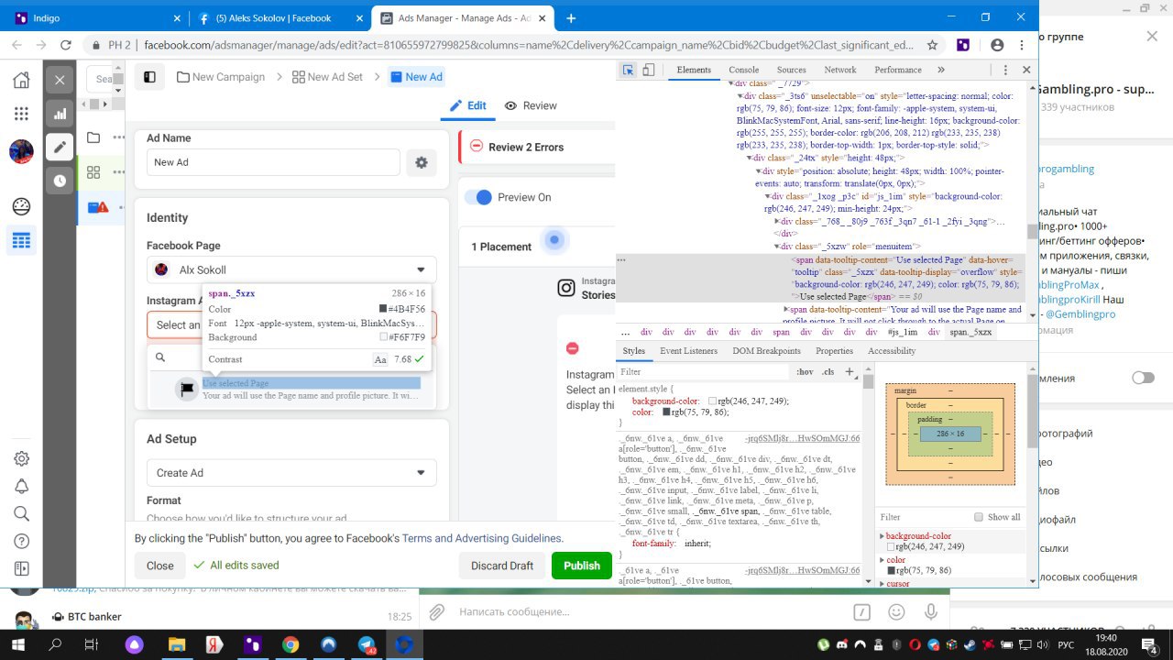The width and height of the screenshot is (1173, 660).
Task: Switch to DevTools Console tab
Action: coord(743,70)
